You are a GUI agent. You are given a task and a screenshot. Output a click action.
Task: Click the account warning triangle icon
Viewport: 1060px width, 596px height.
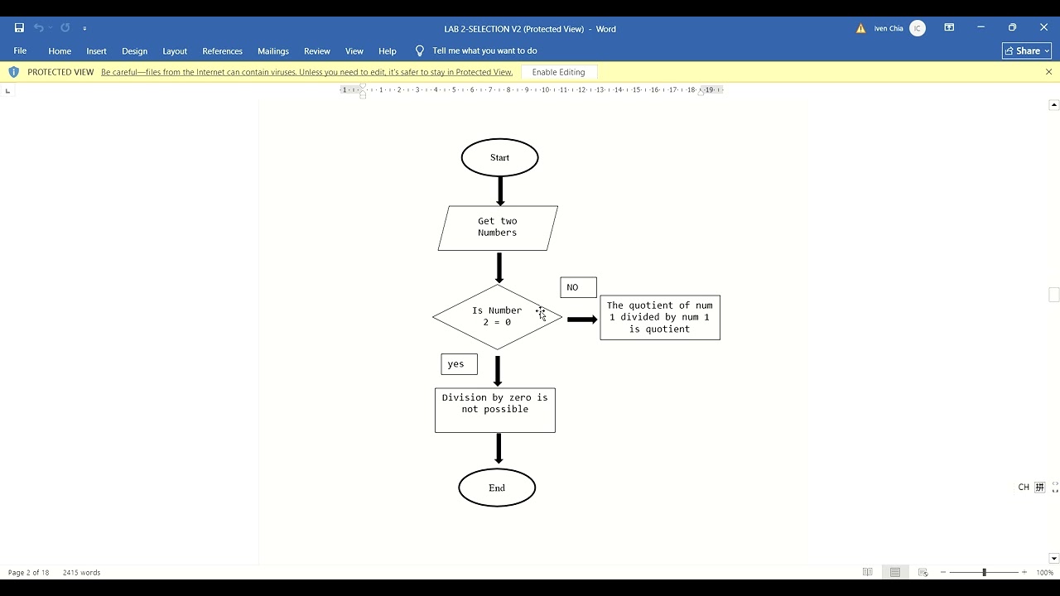861,28
